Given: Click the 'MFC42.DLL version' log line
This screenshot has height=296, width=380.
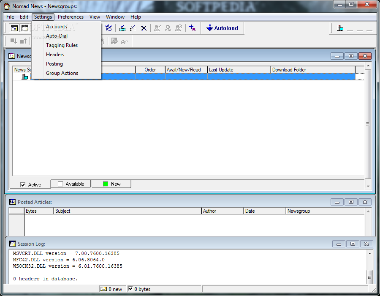Looking at the screenshot, I should click(59, 260).
